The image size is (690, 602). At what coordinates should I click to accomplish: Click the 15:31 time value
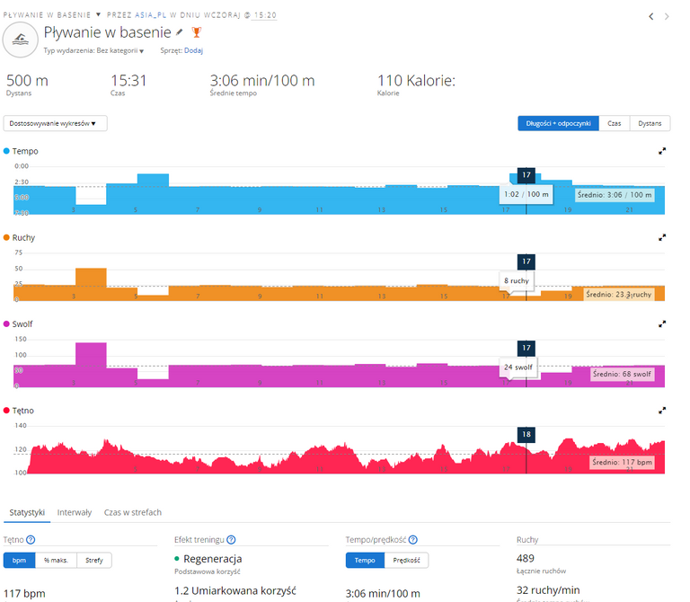pos(128,81)
